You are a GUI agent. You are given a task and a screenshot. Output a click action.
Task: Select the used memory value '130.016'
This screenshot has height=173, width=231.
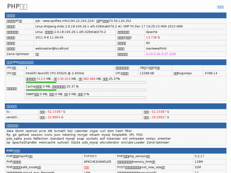[x=64, y=79]
